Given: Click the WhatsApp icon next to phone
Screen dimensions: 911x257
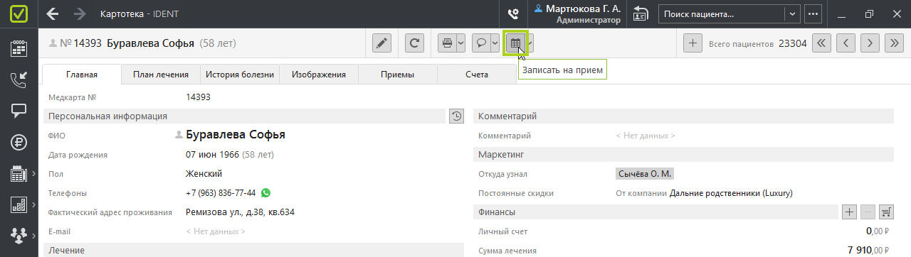Looking at the screenshot, I should (266, 192).
